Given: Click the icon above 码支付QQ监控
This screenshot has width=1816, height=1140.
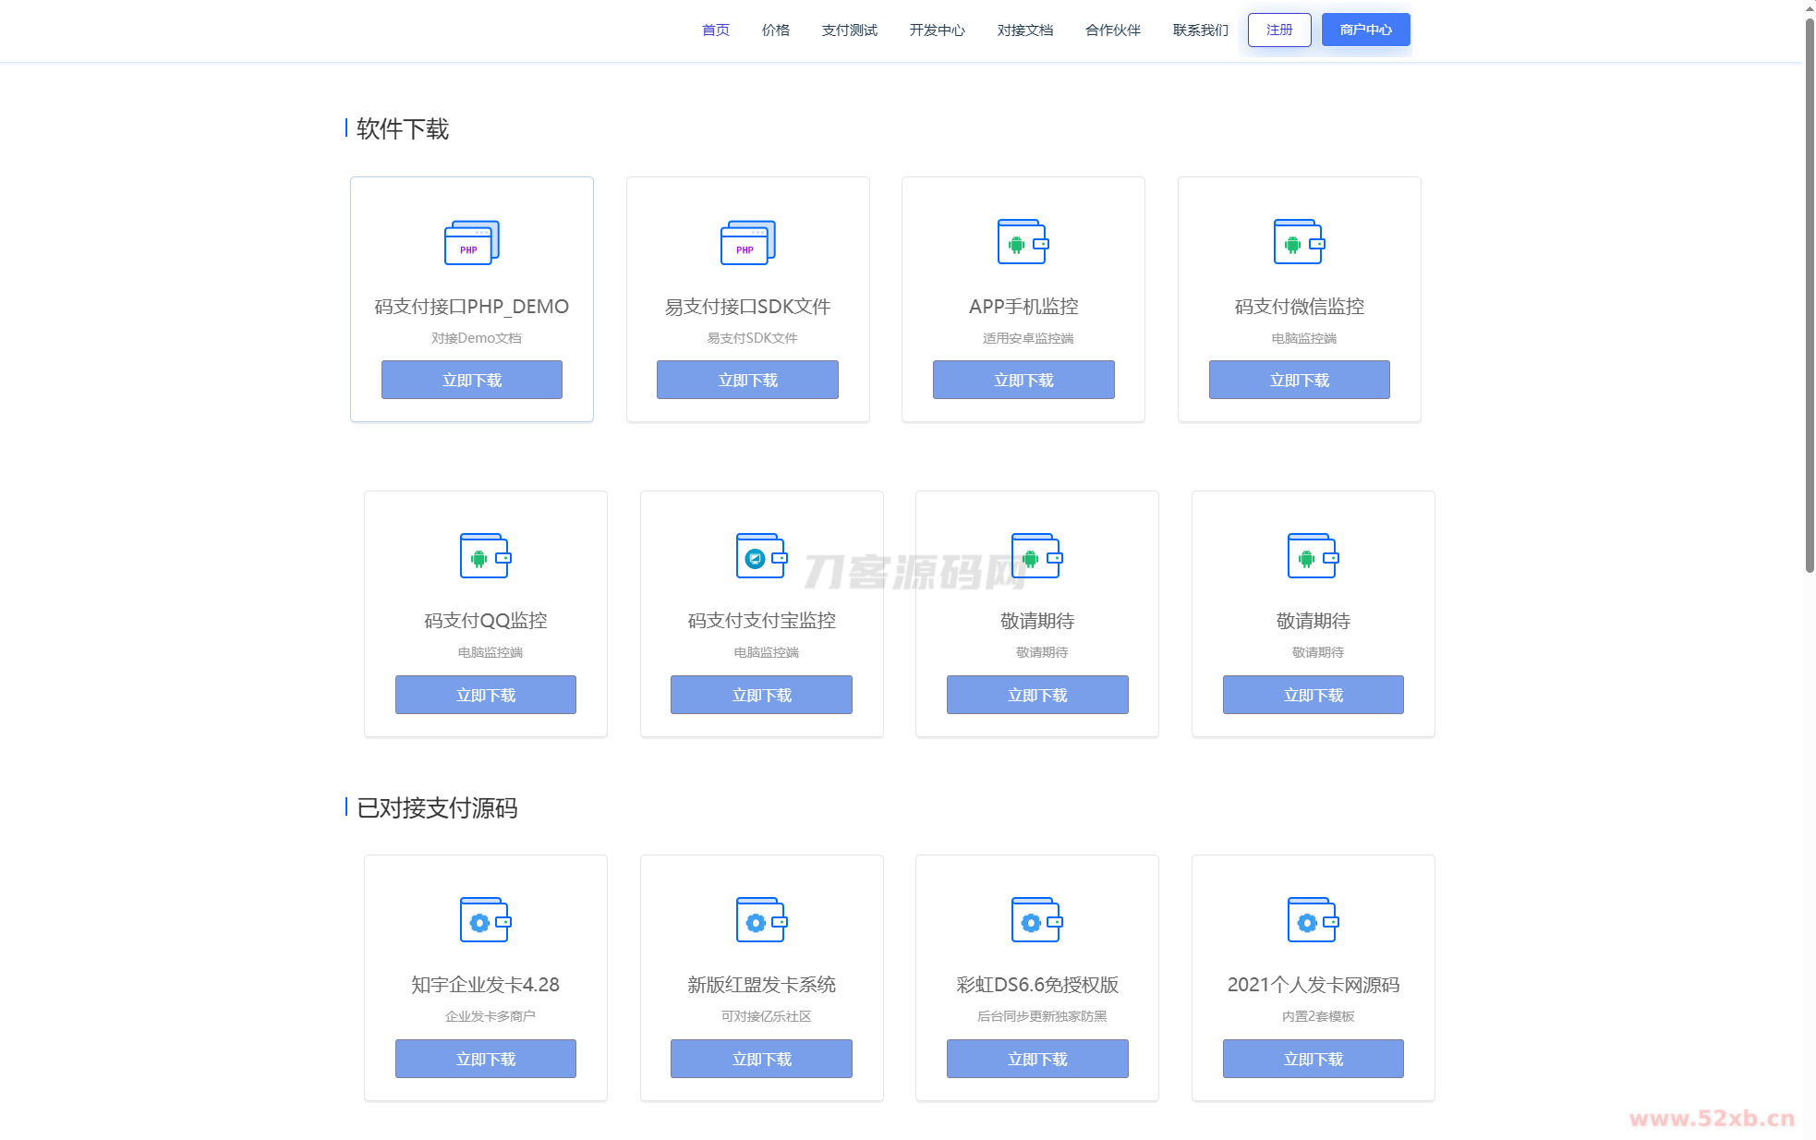Looking at the screenshot, I should pos(485,556).
